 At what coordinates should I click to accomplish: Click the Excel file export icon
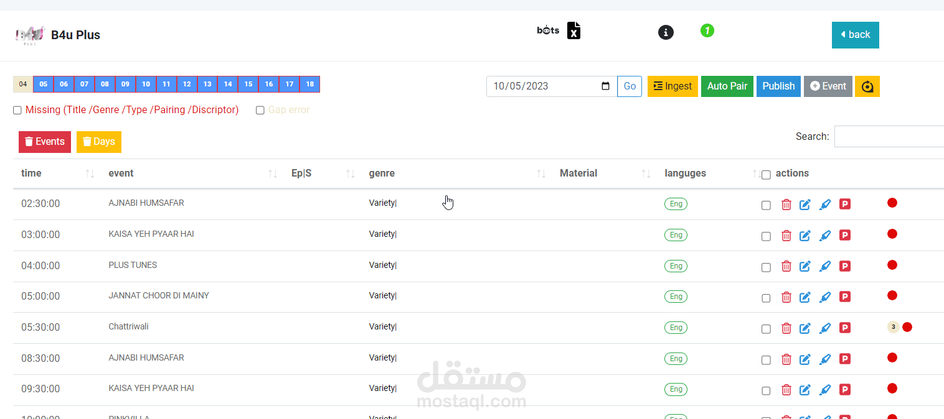pos(574,30)
